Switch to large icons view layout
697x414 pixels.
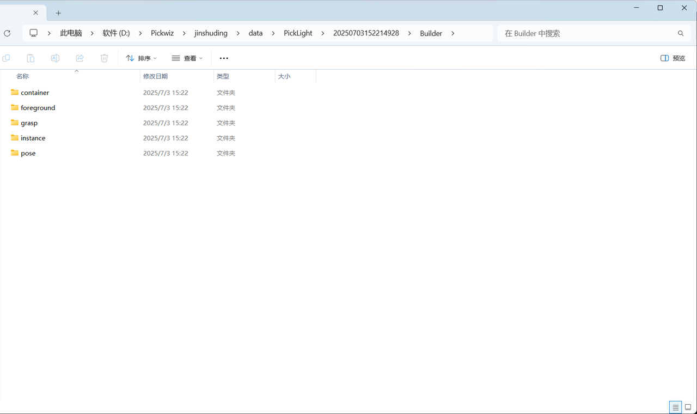point(688,407)
